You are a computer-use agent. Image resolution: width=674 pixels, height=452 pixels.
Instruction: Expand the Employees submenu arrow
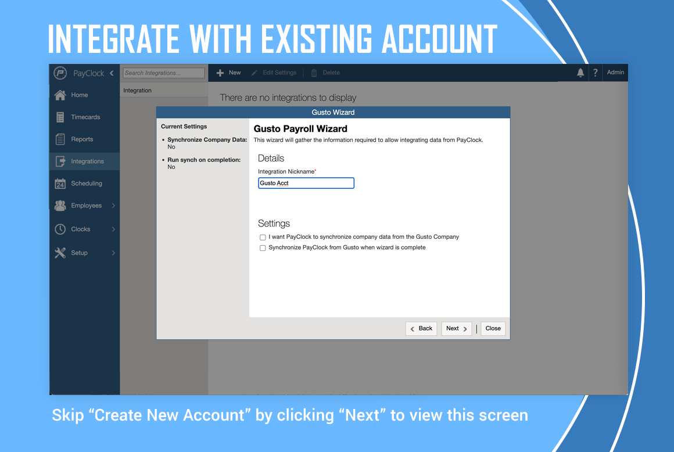coord(113,206)
